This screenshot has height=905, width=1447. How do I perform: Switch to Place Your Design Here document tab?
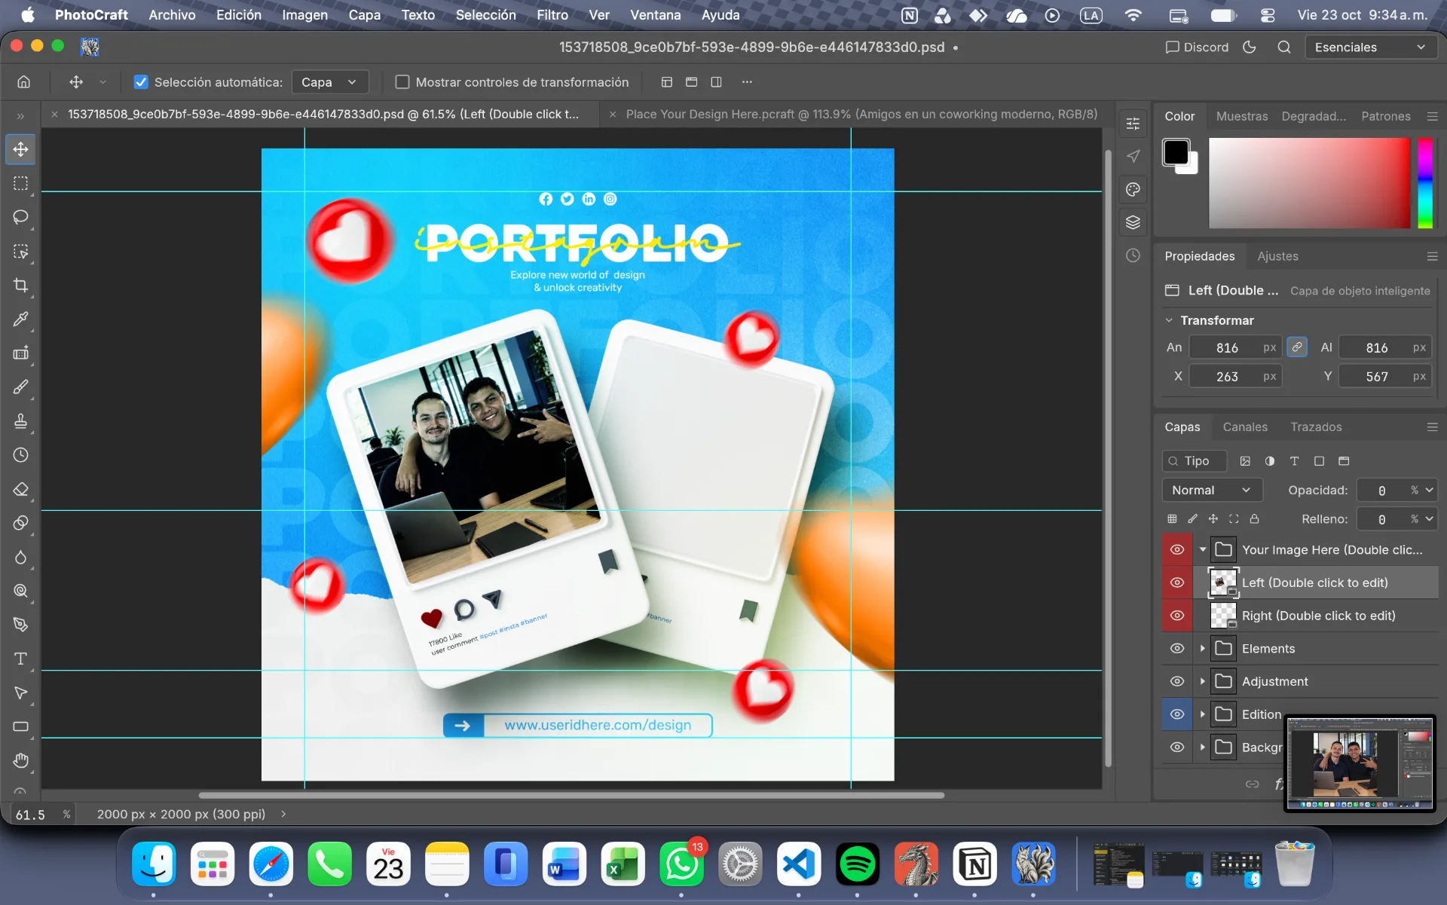(x=861, y=114)
